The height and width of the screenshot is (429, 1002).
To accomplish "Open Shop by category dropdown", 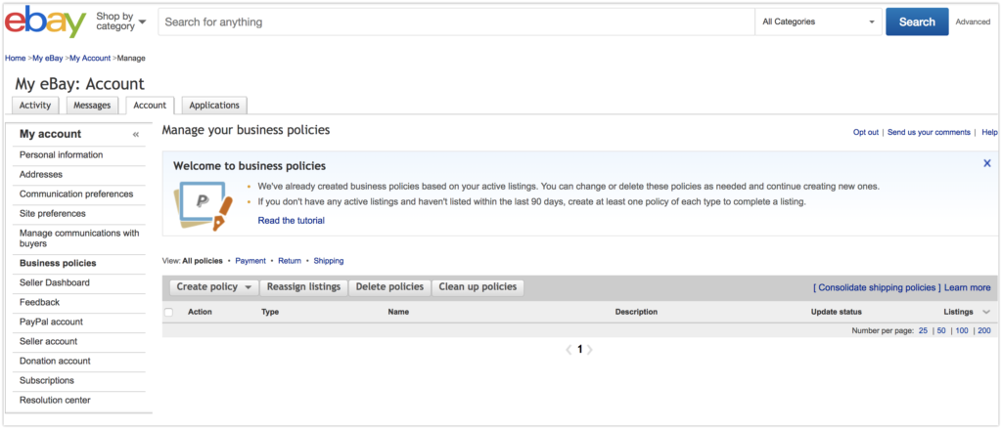I will tap(120, 21).
